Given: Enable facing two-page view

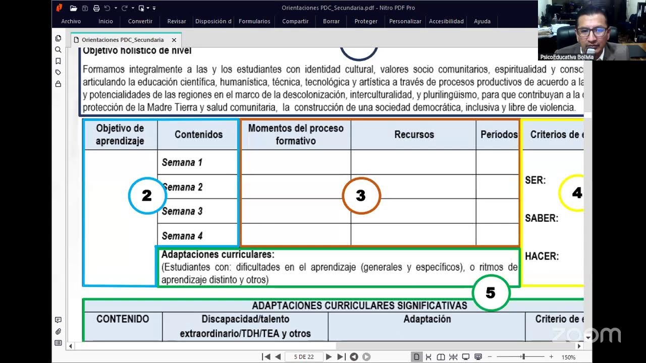Looking at the screenshot, I should pos(441,357).
